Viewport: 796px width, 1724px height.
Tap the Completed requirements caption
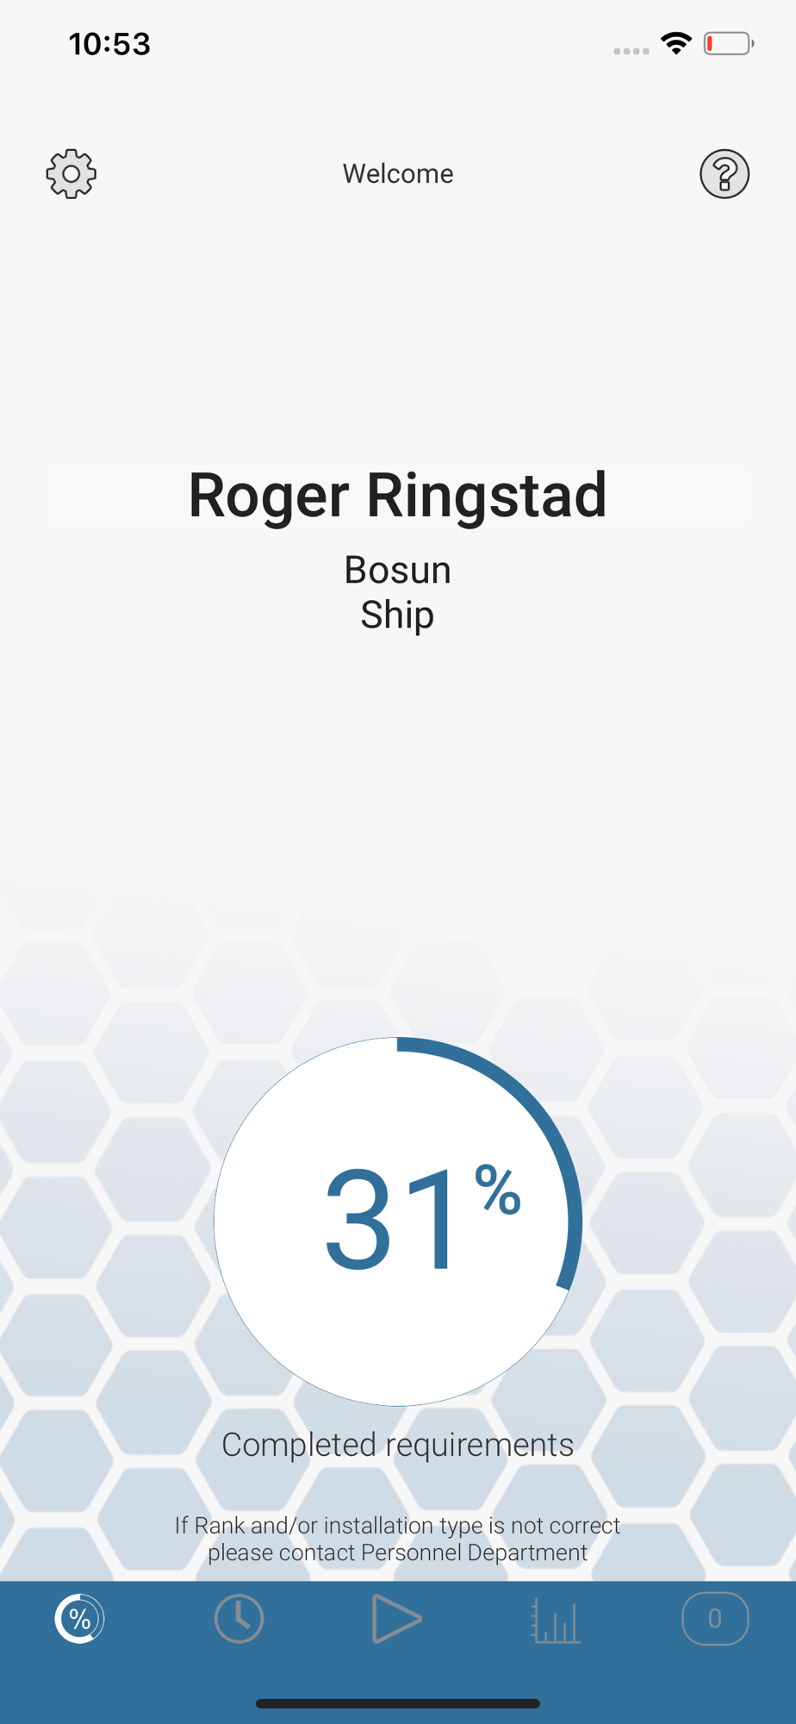398,1445
